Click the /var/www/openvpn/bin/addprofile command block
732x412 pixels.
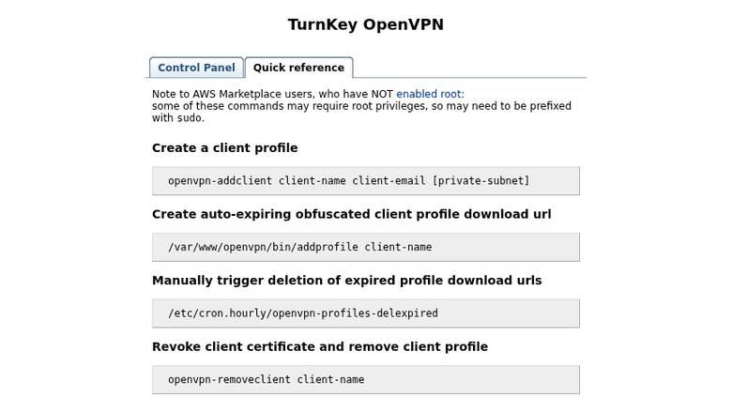pyautogui.click(x=366, y=247)
